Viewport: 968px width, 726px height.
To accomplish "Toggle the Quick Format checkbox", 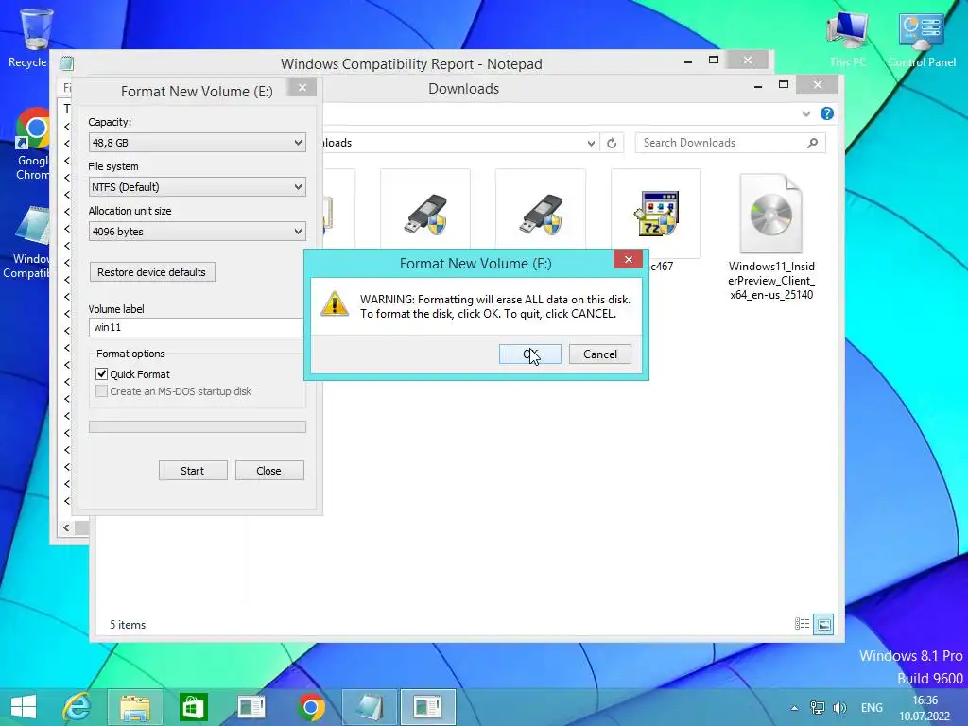I will pyautogui.click(x=102, y=374).
